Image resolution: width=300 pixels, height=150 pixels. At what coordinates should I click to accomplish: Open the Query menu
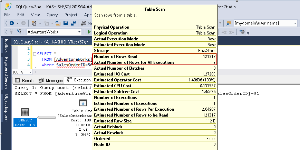tap(52, 15)
